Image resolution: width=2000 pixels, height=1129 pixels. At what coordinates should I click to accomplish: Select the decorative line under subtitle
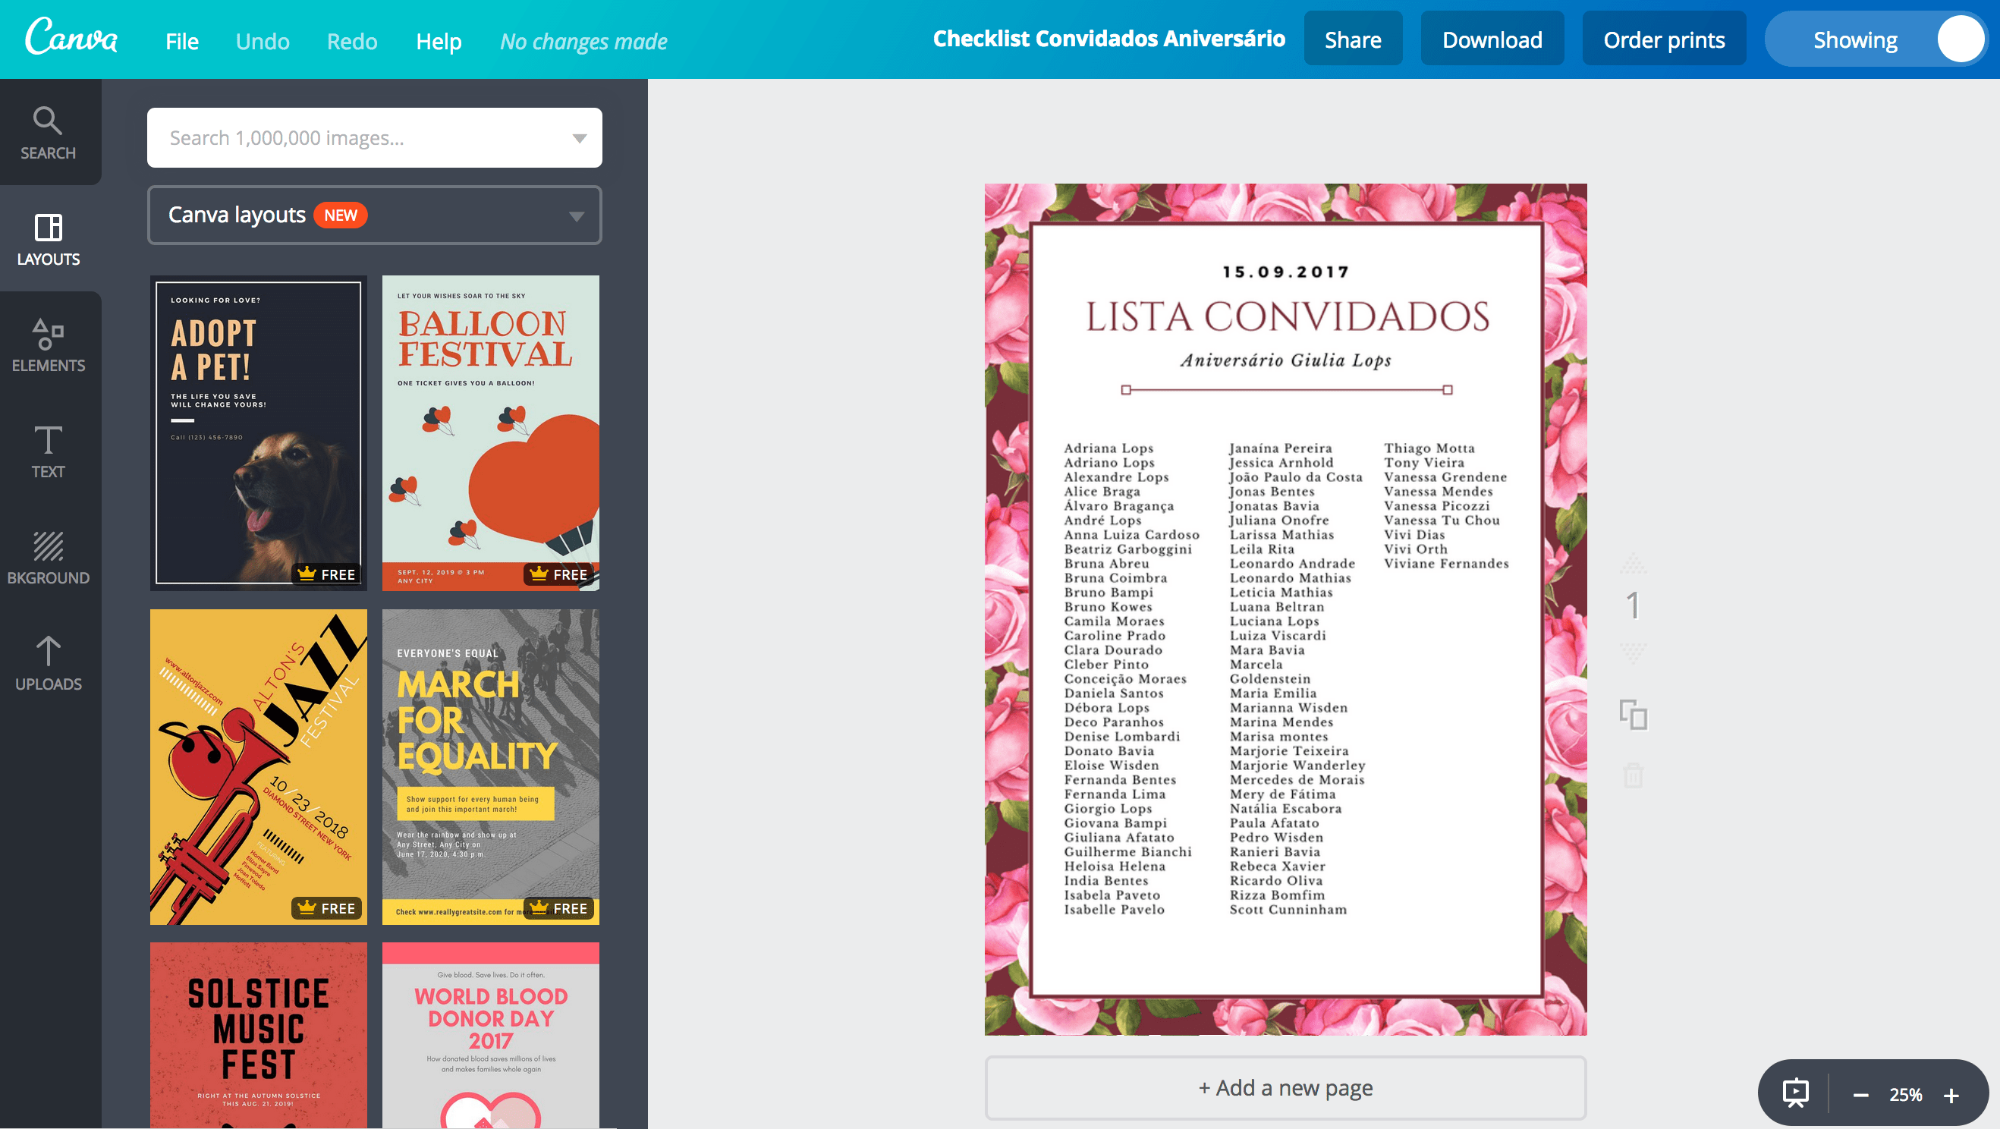click(1287, 390)
